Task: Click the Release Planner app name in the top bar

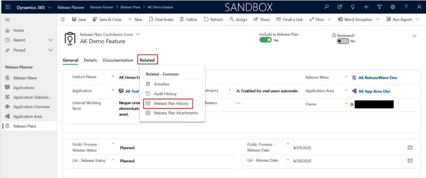Action: tap(71, 7)
